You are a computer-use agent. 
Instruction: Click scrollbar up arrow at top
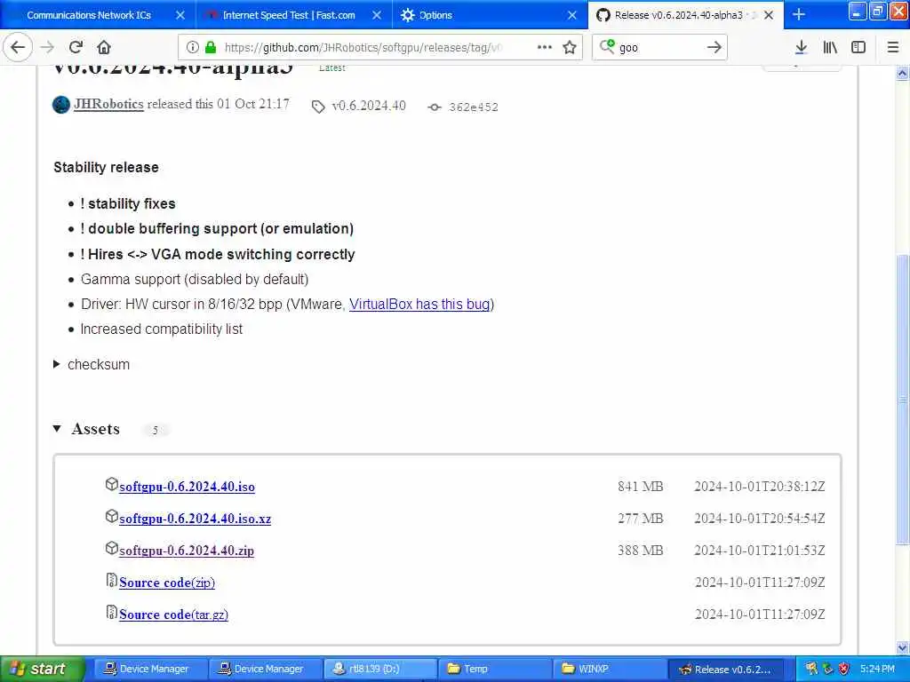pyautogui.click(x=902, y=73)
